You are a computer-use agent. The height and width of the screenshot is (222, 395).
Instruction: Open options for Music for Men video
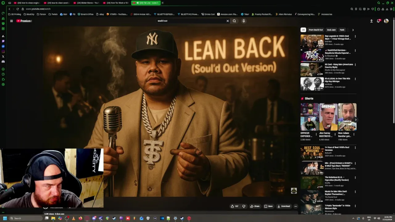pos(355,192)
